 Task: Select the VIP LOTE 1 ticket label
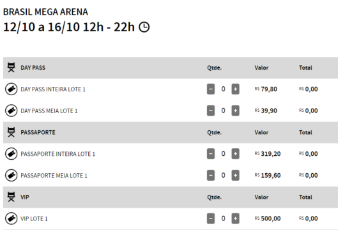click(x=34, y=218)
